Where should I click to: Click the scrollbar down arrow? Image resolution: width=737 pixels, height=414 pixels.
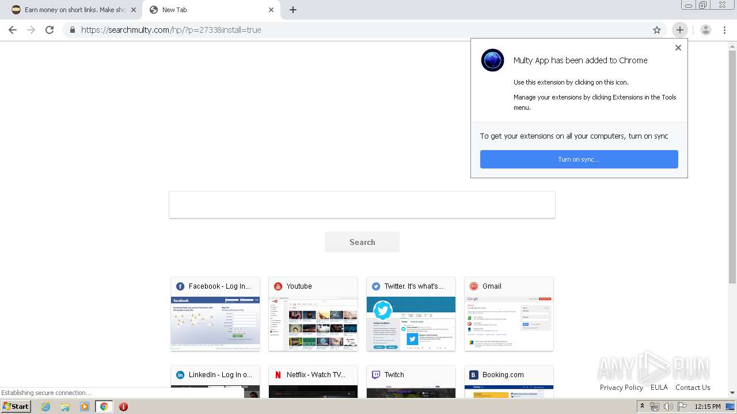click(x=732, y=393)
